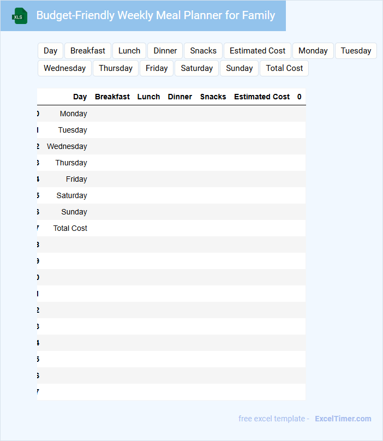Click the Saturday tag button
The image size is (383, 441).
196,68
